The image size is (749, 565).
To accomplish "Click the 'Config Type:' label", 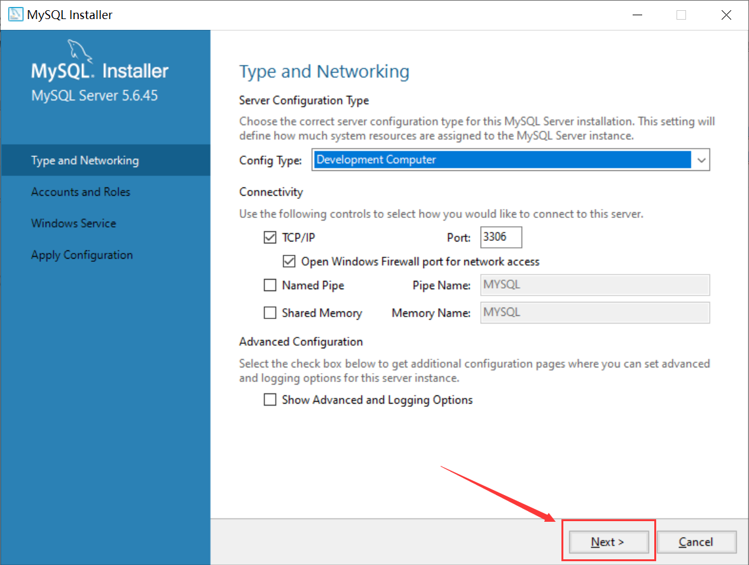I will [270, 160].
